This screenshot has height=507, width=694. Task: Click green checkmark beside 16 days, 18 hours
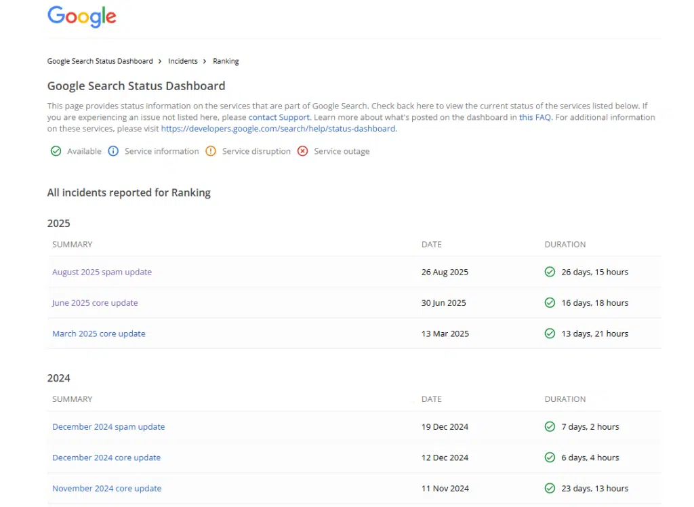click(550, 303)
